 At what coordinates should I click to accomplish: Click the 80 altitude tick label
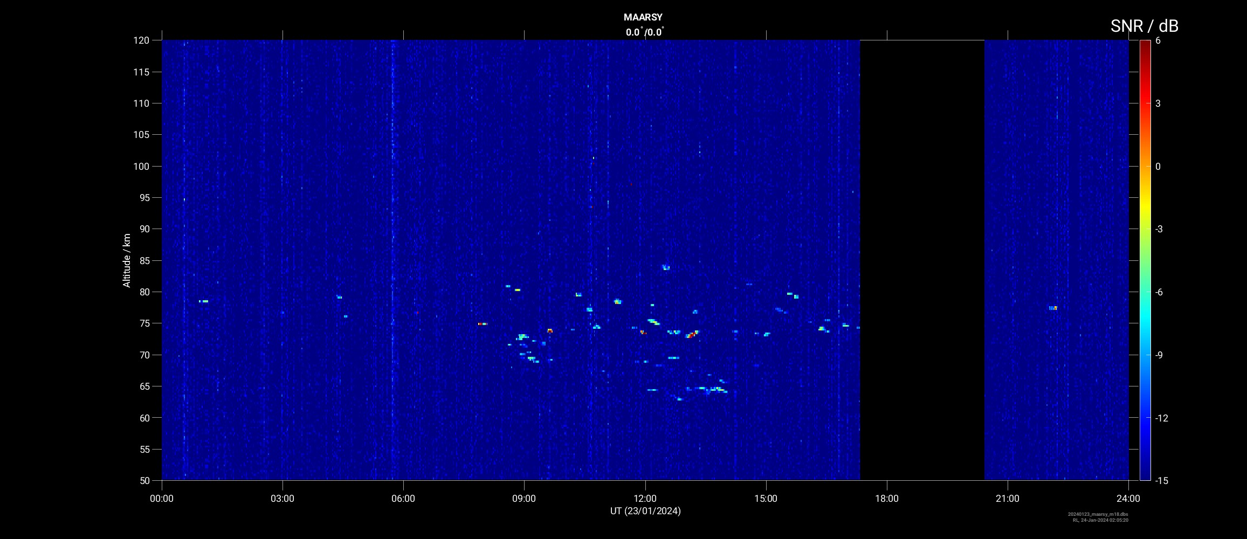point(143,292)
